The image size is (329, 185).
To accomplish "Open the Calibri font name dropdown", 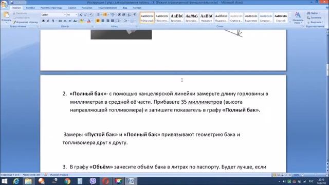I will click(x=65, y=15).
